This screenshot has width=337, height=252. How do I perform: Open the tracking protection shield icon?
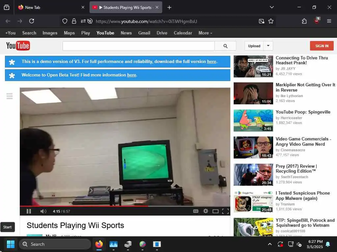65,21
